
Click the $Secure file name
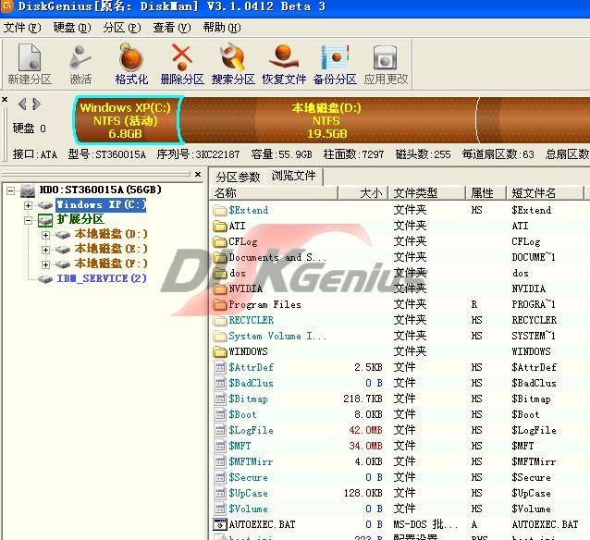click(x=249, y=477)
